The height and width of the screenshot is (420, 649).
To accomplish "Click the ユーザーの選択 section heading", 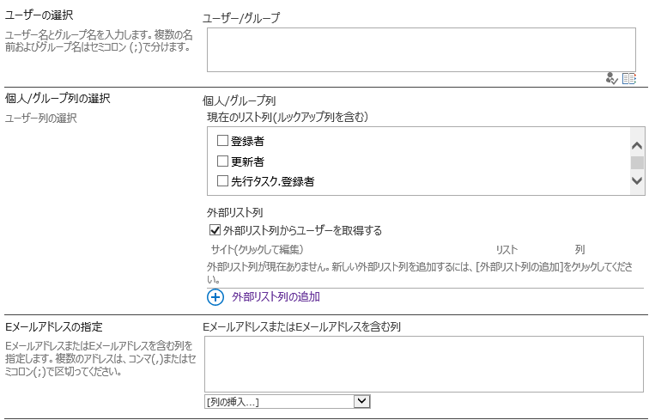I will 39,15.
